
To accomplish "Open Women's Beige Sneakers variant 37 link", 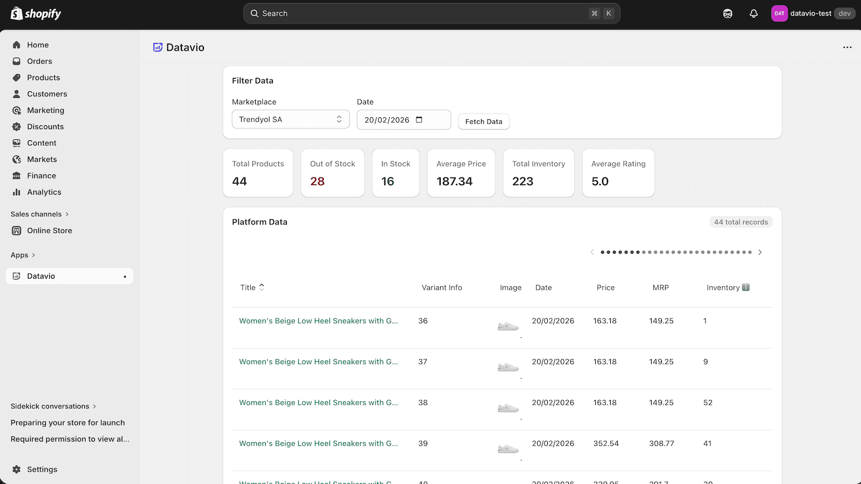I will (319, 362).
